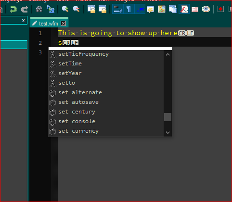Click the Redo toolbar icon
This screenshot has height=202, width=232.
(x=25, y=9)
